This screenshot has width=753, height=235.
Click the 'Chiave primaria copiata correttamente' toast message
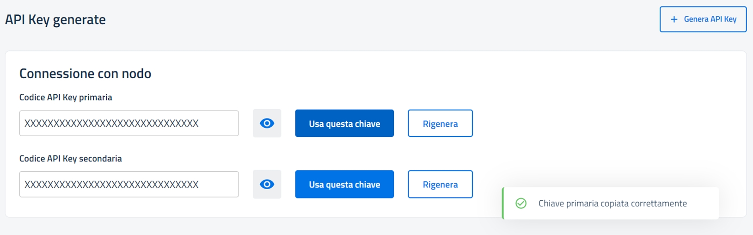pyautogui.click(x=612, y=204)
